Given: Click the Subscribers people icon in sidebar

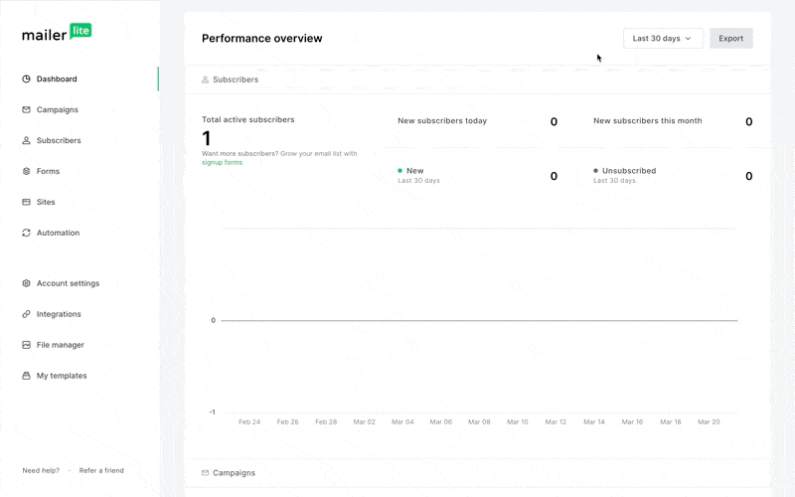Looking at the screenshot, I should click(x=27, y=141).
